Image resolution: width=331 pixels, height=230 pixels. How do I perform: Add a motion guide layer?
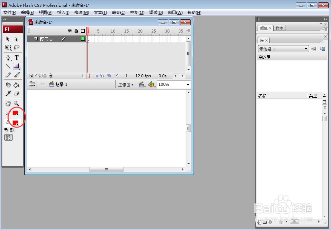pos(38,75)
